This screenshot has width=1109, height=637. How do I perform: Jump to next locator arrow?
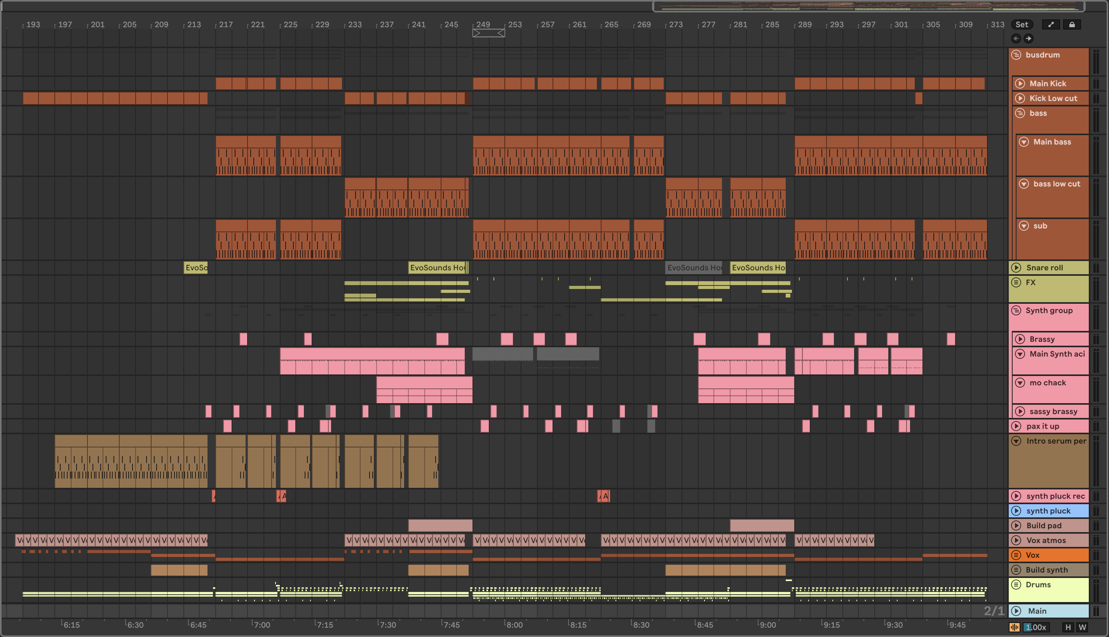[x=1029, y=38]
